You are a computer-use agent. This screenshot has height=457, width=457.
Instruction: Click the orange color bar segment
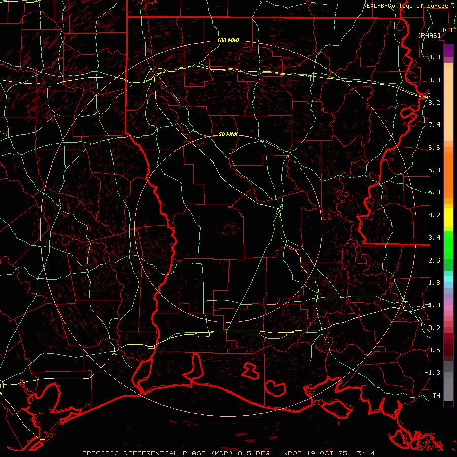click(x=448, y=176)
